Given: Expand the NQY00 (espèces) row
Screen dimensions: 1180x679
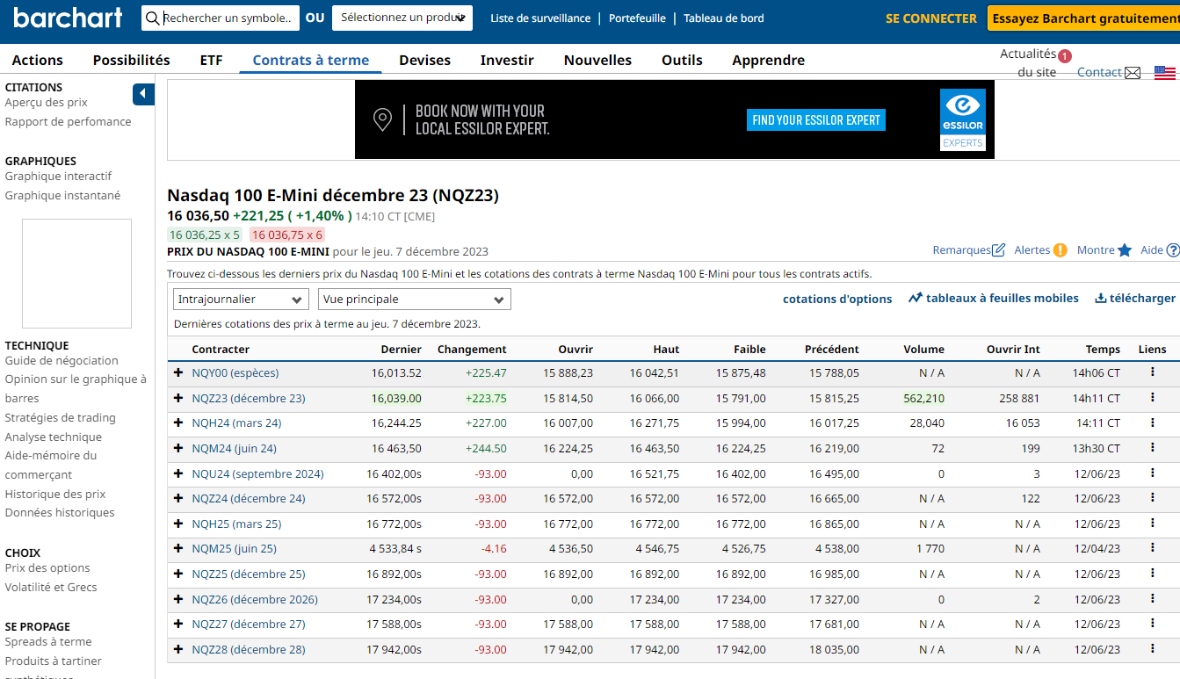Looking at the screenshot, I should pyautogui.click(x=178, y=372).
